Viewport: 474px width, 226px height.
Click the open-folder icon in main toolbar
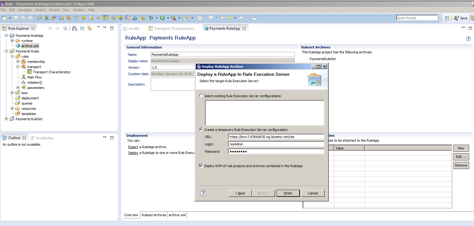click(x=39, y=18)
